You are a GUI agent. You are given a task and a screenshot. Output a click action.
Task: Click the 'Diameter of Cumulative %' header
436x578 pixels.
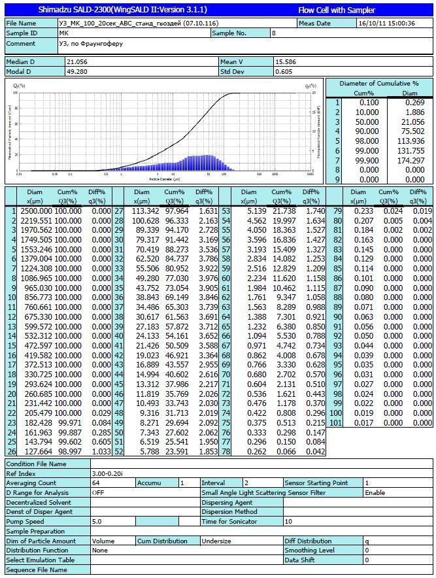click(x=379, y=84)
